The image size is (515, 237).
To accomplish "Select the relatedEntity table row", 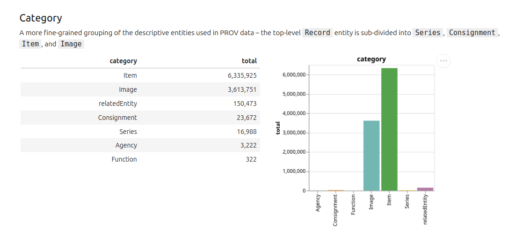I will [x=140, y=104].
